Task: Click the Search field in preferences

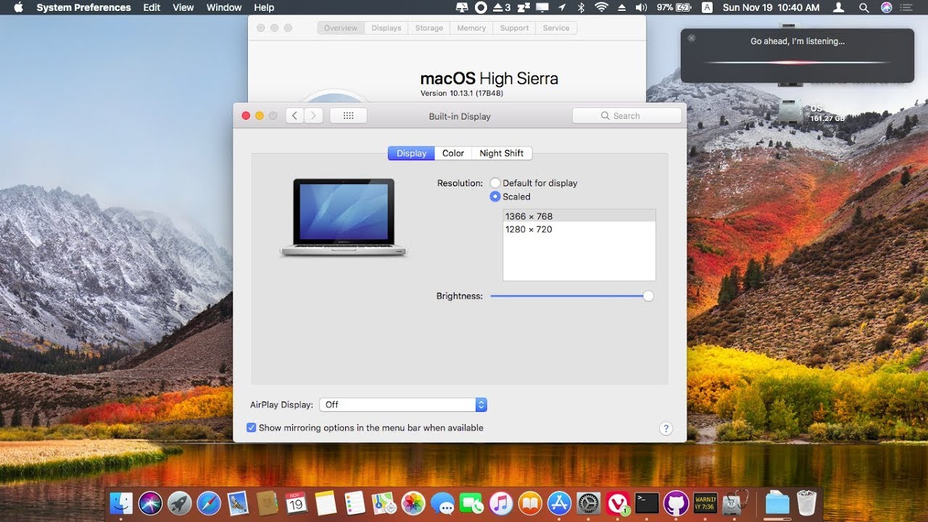Action: pyautogui.click(x=626, y=115)
